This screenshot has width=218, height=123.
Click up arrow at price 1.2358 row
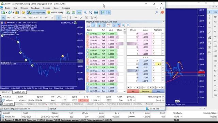pyautogui.click(x=163, y=44)
